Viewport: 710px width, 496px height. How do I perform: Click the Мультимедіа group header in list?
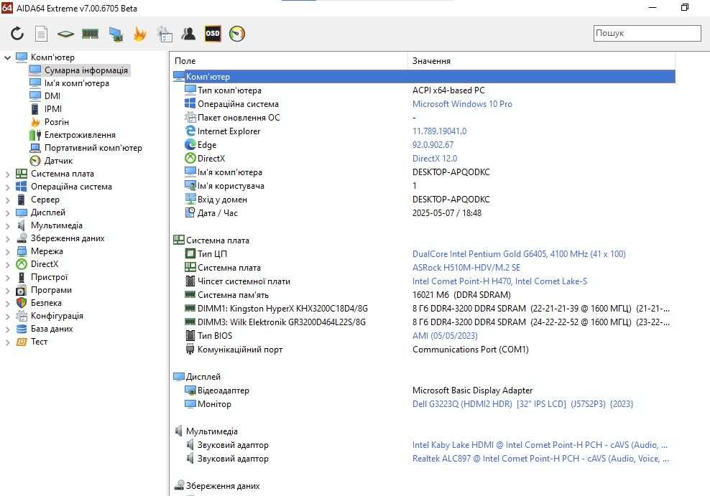tap(211, 431)
